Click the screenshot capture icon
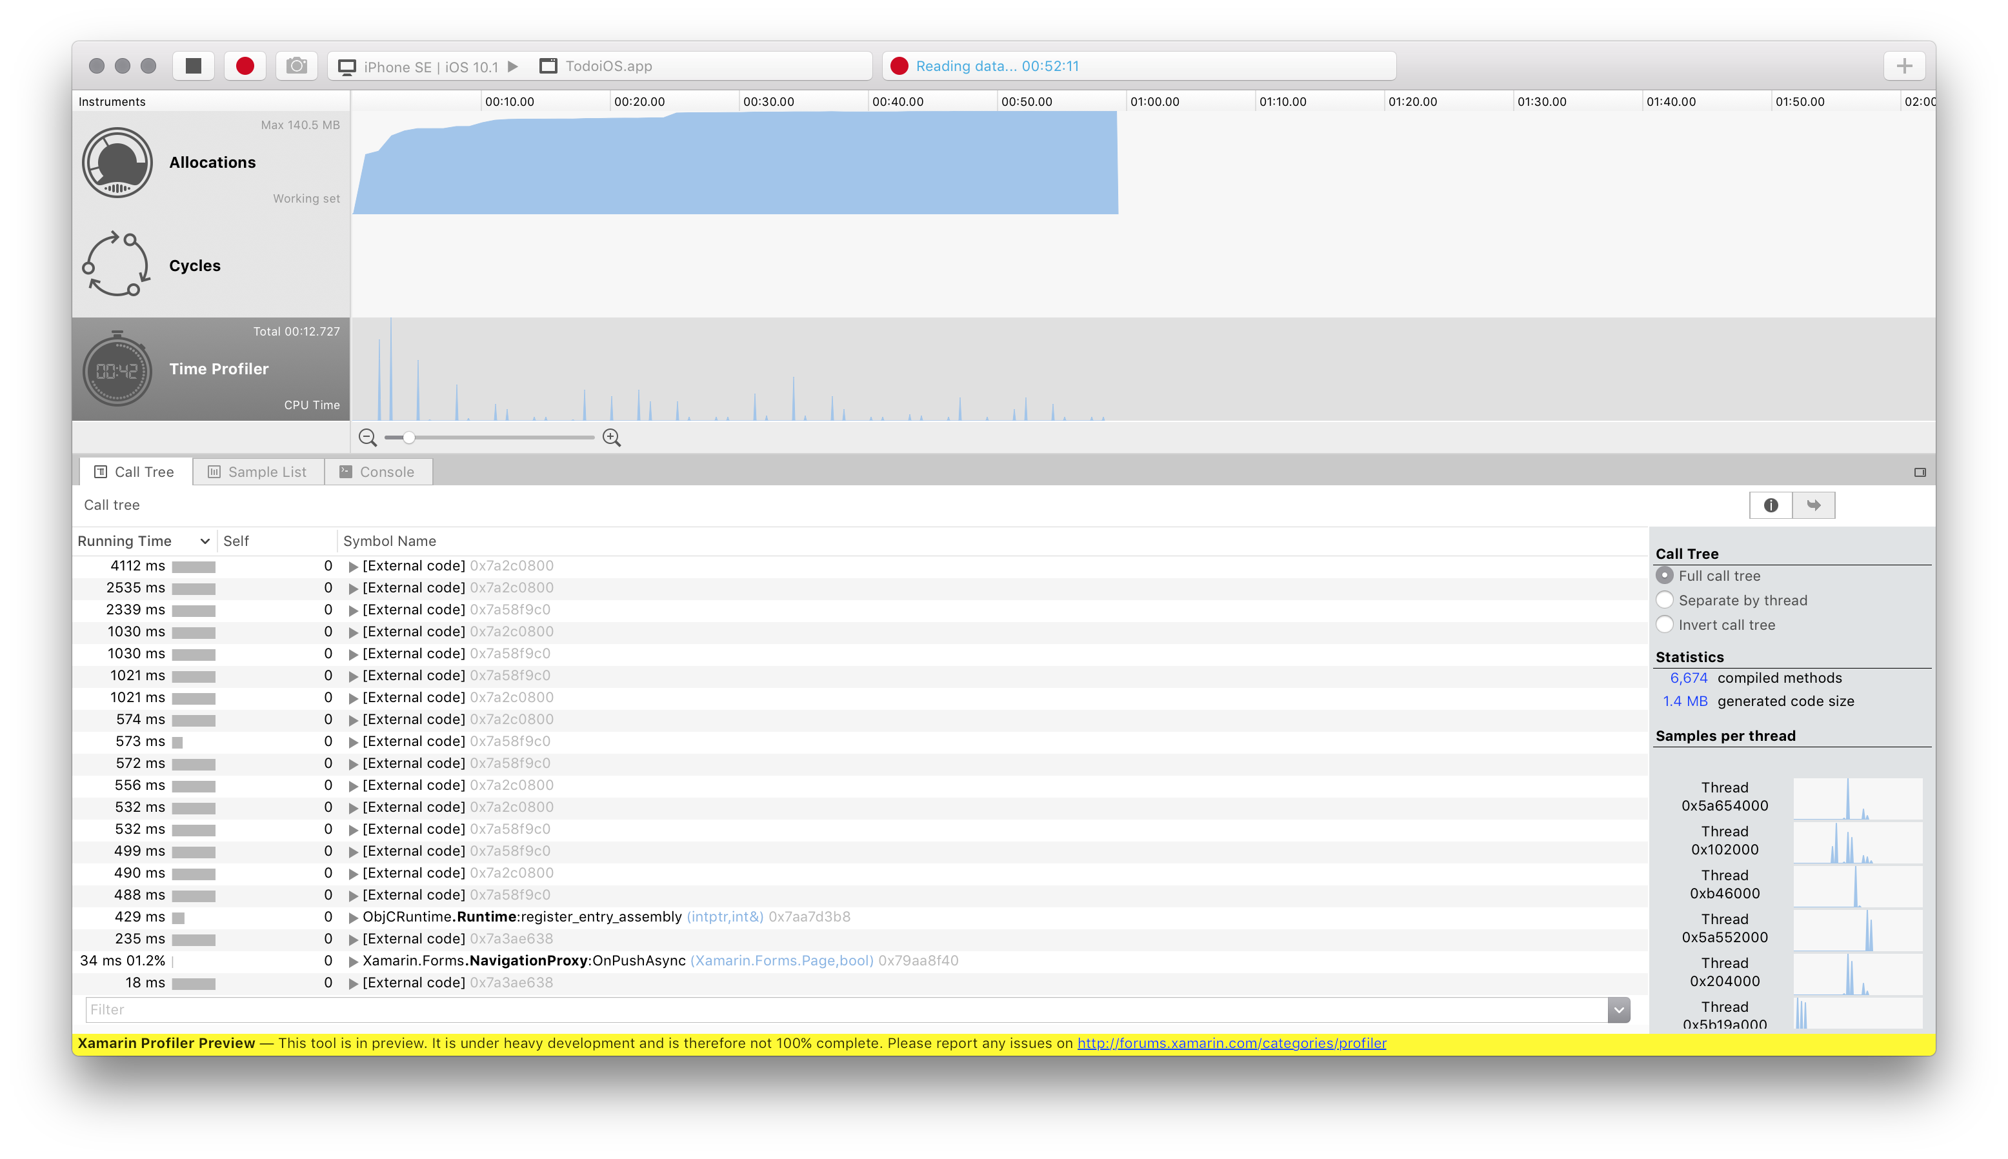 (x=295, y=65)
